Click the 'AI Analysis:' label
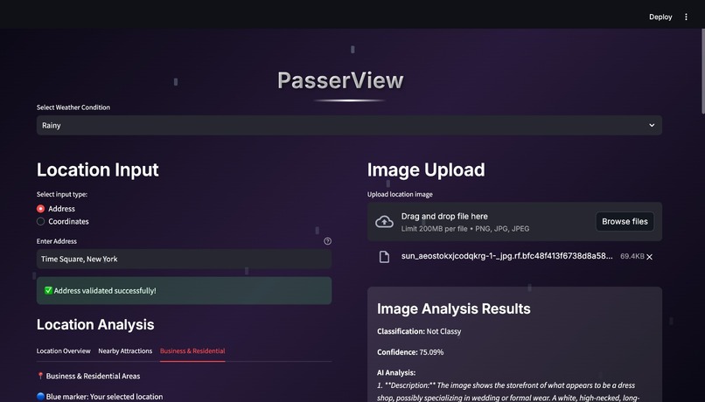Screen dimensions: 705x402 [x=396, y=373]
